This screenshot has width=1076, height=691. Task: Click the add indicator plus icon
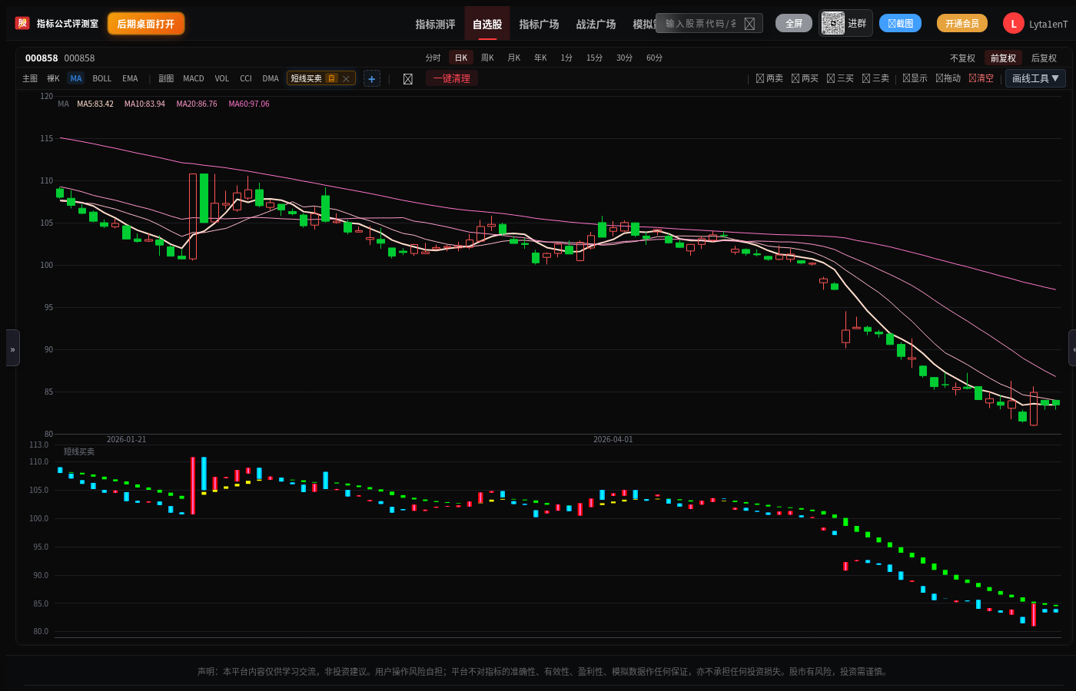pyautogui.click(x=372, y=79)
